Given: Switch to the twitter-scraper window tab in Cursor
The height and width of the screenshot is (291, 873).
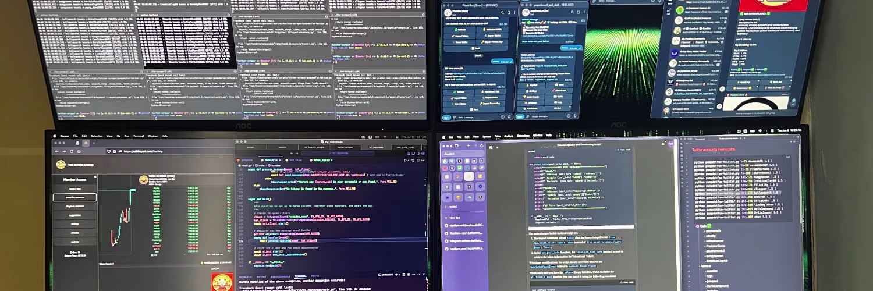Looking at the screenshot, I should click(345, 147).
